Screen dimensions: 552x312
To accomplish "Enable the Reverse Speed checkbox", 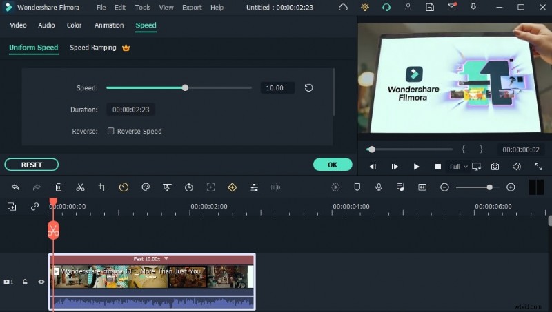I will point(110,131).
